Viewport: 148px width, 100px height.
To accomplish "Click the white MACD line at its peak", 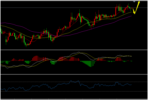I will pyautogui.click(x=79, y=52).
